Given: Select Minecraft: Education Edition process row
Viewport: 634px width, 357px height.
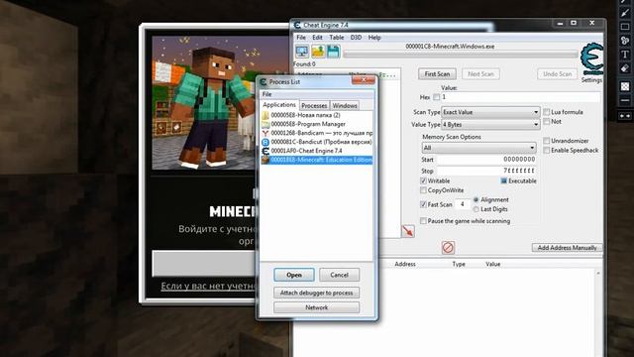Looking at the screenshot, I should coord(317,160).
